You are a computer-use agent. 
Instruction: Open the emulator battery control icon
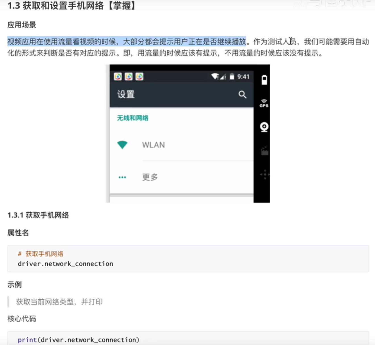[x=264, y=80]
